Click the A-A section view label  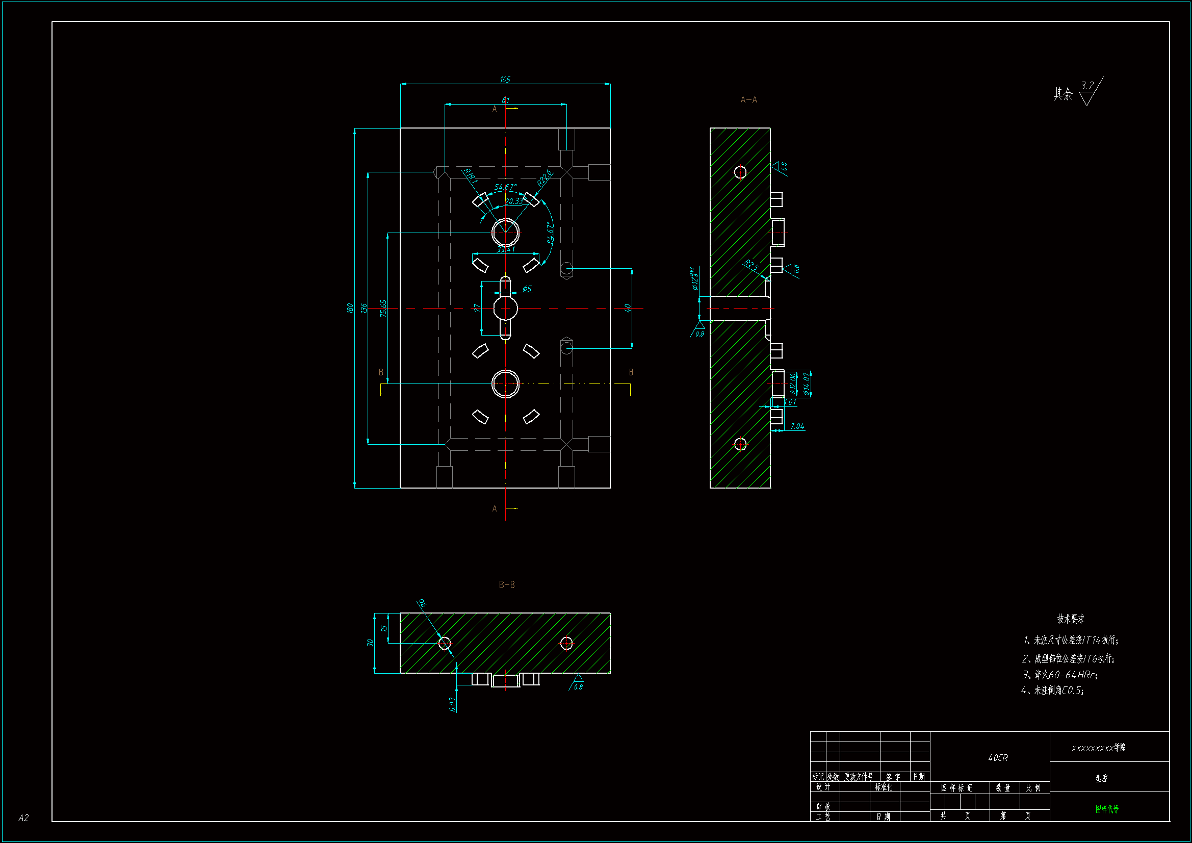coord(748,100)
